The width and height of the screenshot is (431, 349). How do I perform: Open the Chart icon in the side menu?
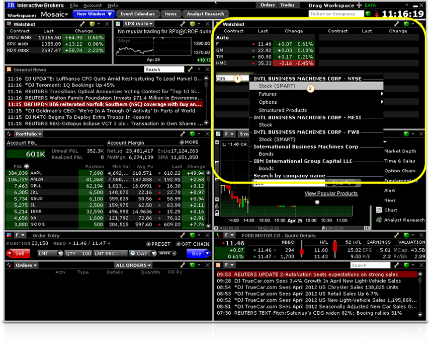[x=378, y=210]
